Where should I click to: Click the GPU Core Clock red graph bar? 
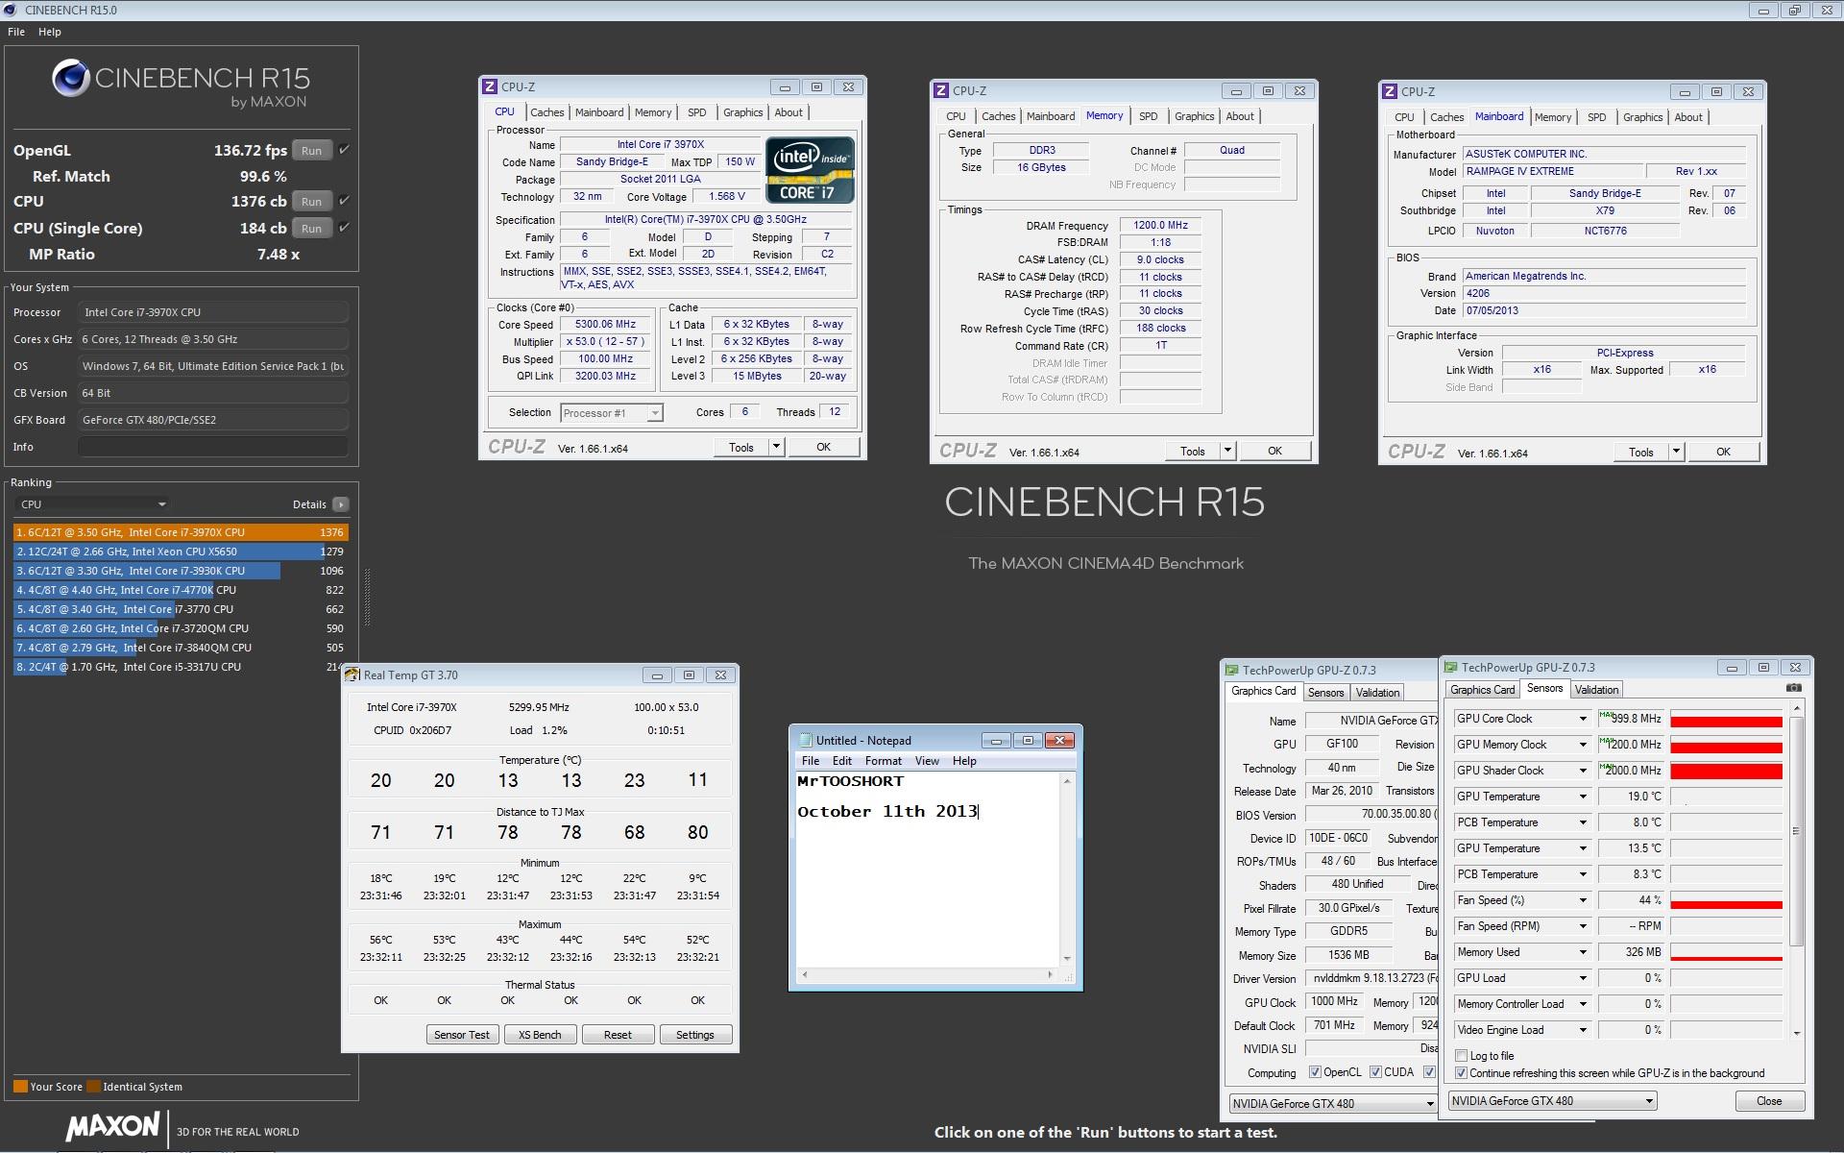click(1726, 721)
